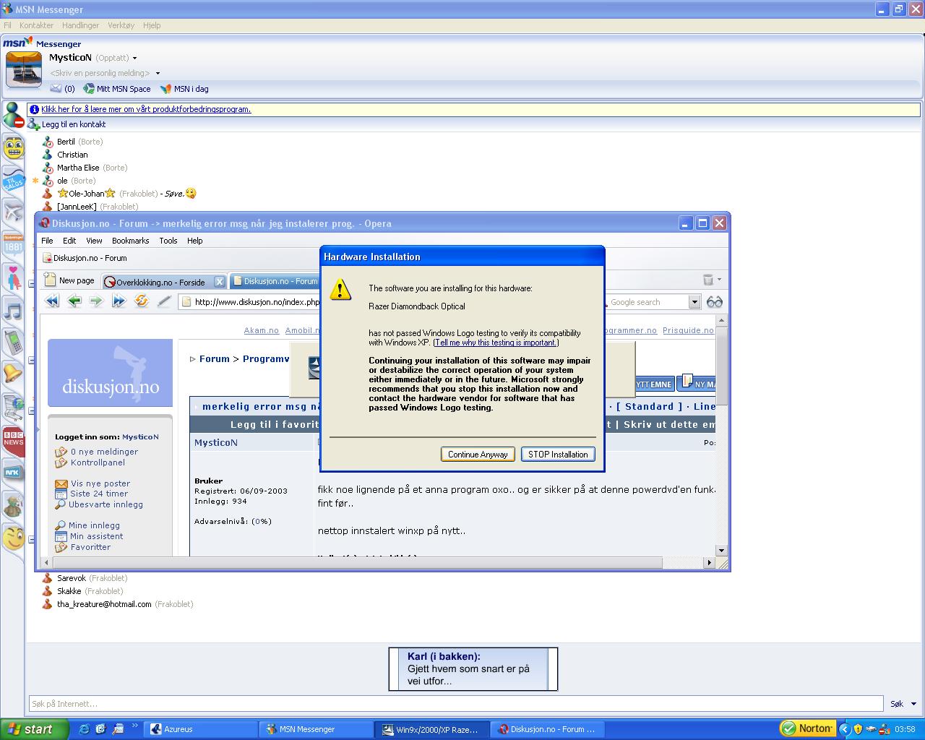Click Opera reload button
Screen dimensions: 925x740
142,301
